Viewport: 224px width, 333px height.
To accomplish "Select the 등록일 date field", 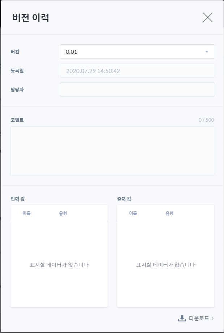I will click(137, 71).
